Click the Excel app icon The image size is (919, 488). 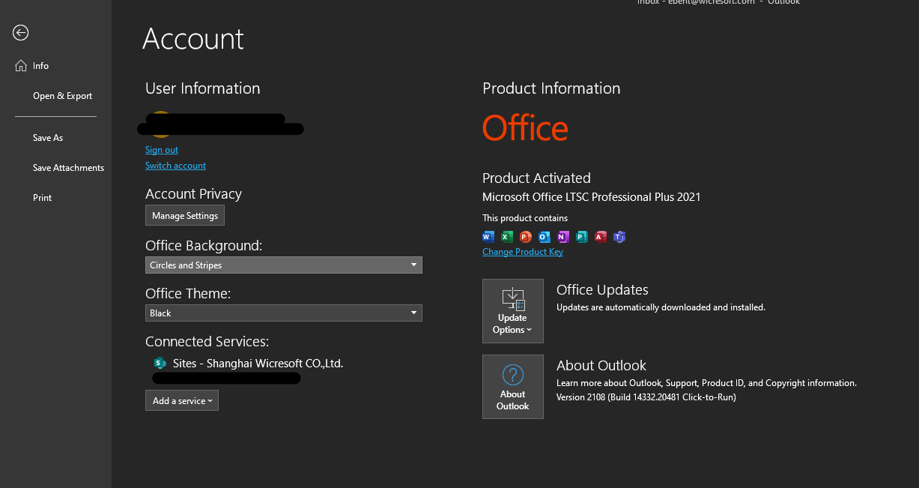(507, 237)
